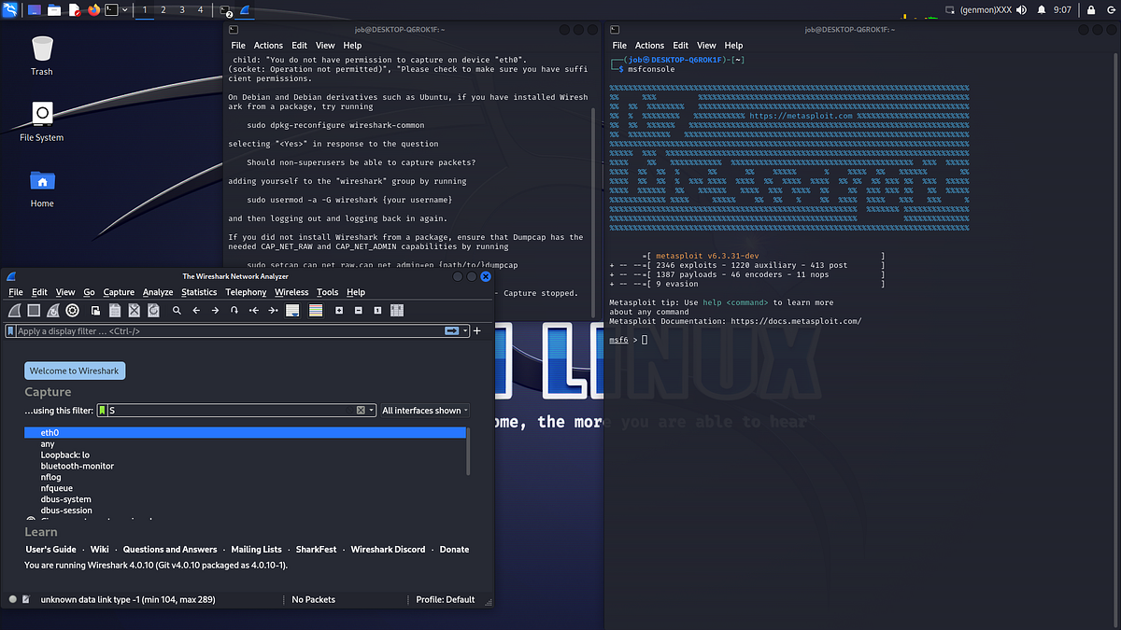Open the Wireshark User's Guide link
Image resolution: width=1121 pixels, height=630 pixels.
click(x=50, y=549)
